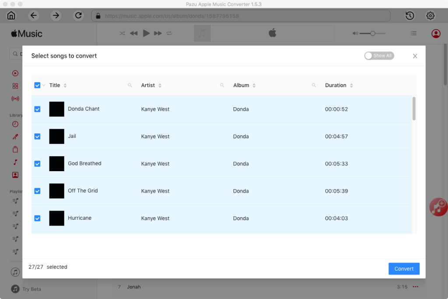
Task: Click the Title column header
Action: [55, 85]
